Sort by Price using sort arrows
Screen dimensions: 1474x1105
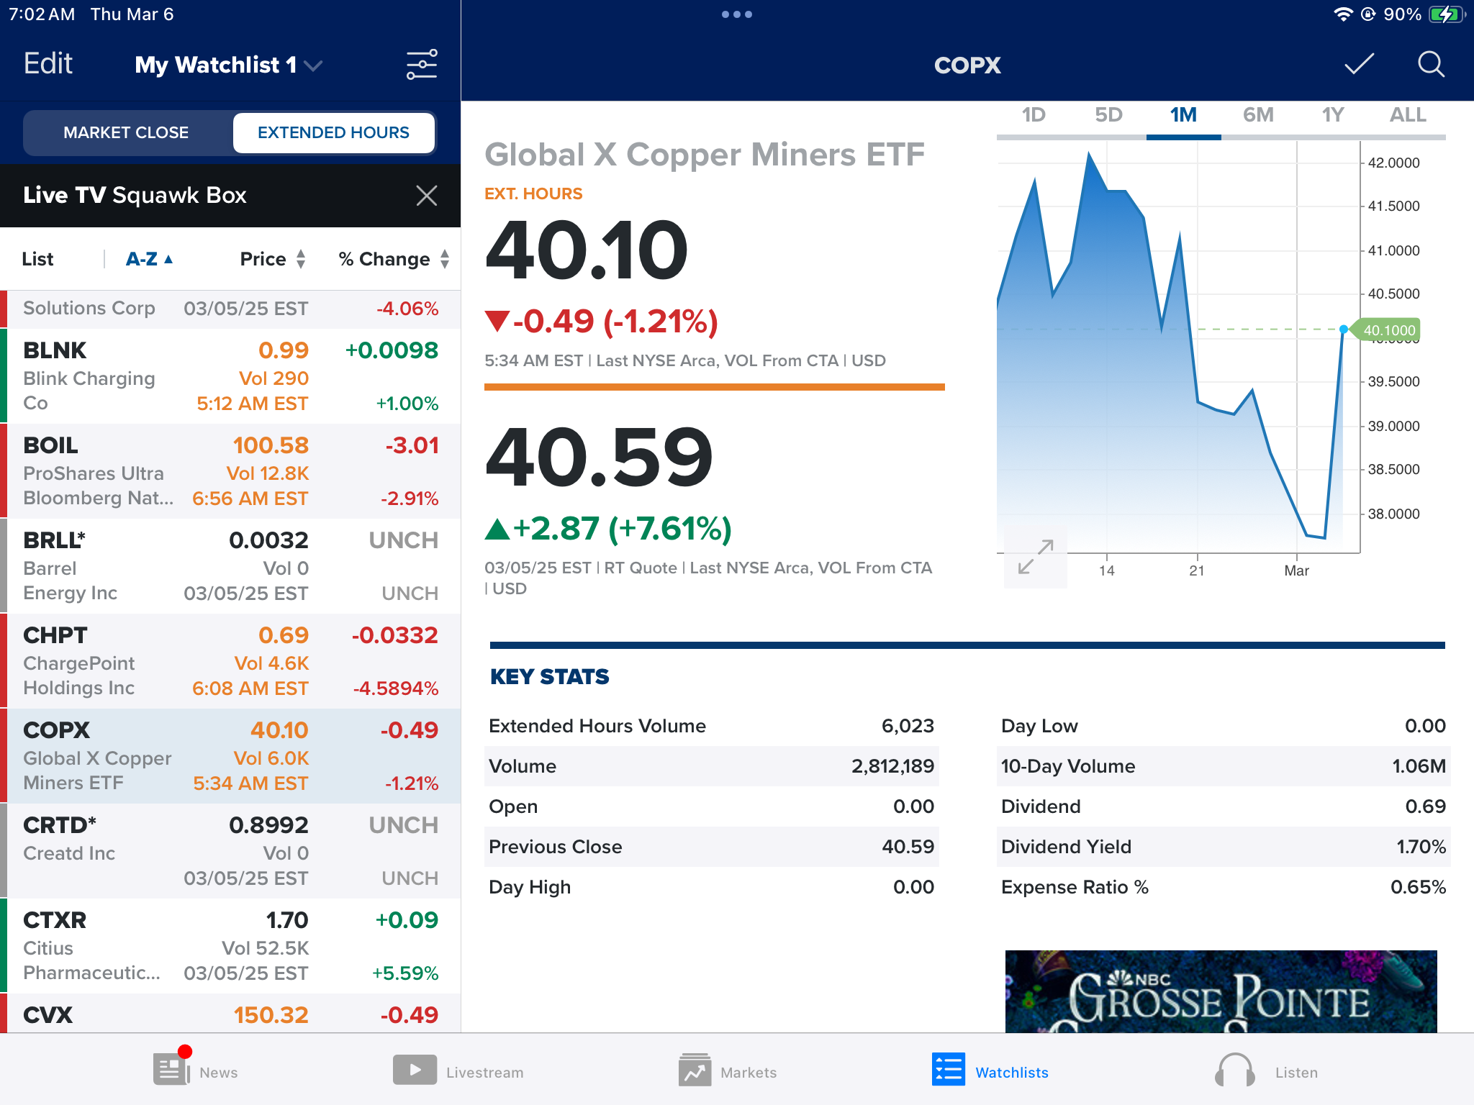point(301,259)
